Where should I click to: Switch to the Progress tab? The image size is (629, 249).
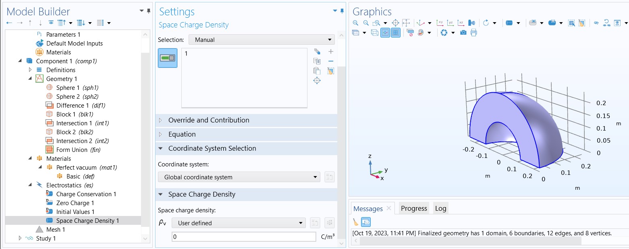(x=414, y=208)
